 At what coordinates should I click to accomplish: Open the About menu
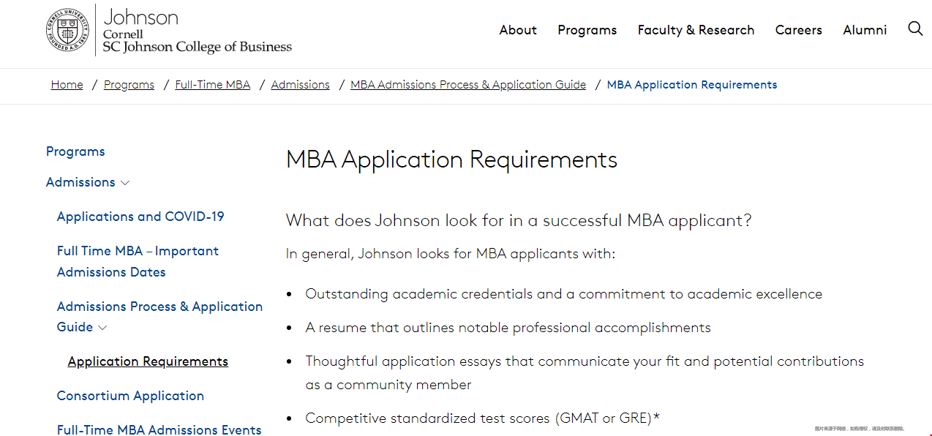coord(518,30)
